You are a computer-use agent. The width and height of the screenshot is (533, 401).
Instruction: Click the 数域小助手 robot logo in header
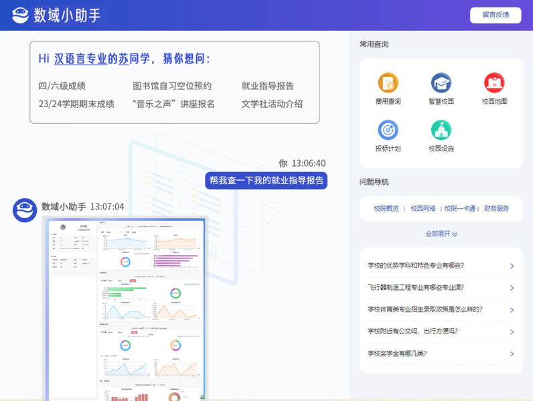pos(21,15)
